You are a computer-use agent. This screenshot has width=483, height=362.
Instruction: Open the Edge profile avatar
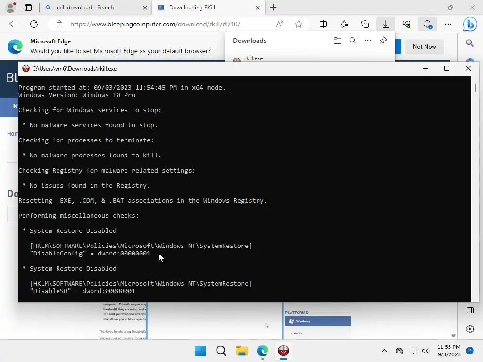coord(11,8)
